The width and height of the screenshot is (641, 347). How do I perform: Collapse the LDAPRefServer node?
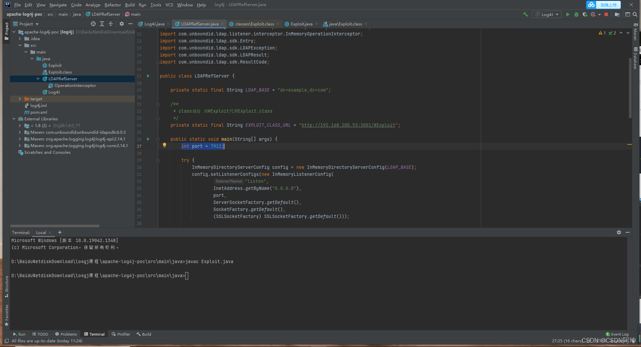(38, 79)
